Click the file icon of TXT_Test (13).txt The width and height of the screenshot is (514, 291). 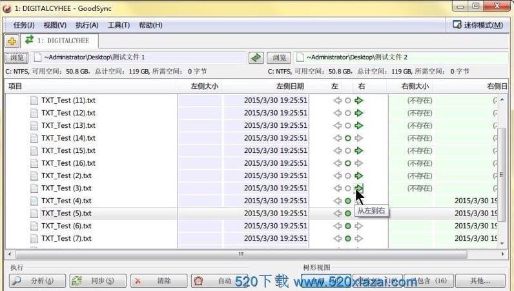pyautogui.click(x=34, y=126)
